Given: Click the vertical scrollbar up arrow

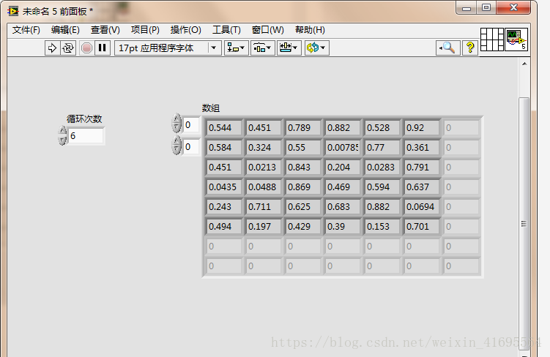Looking at the screenshot, I should click(524, 64).
